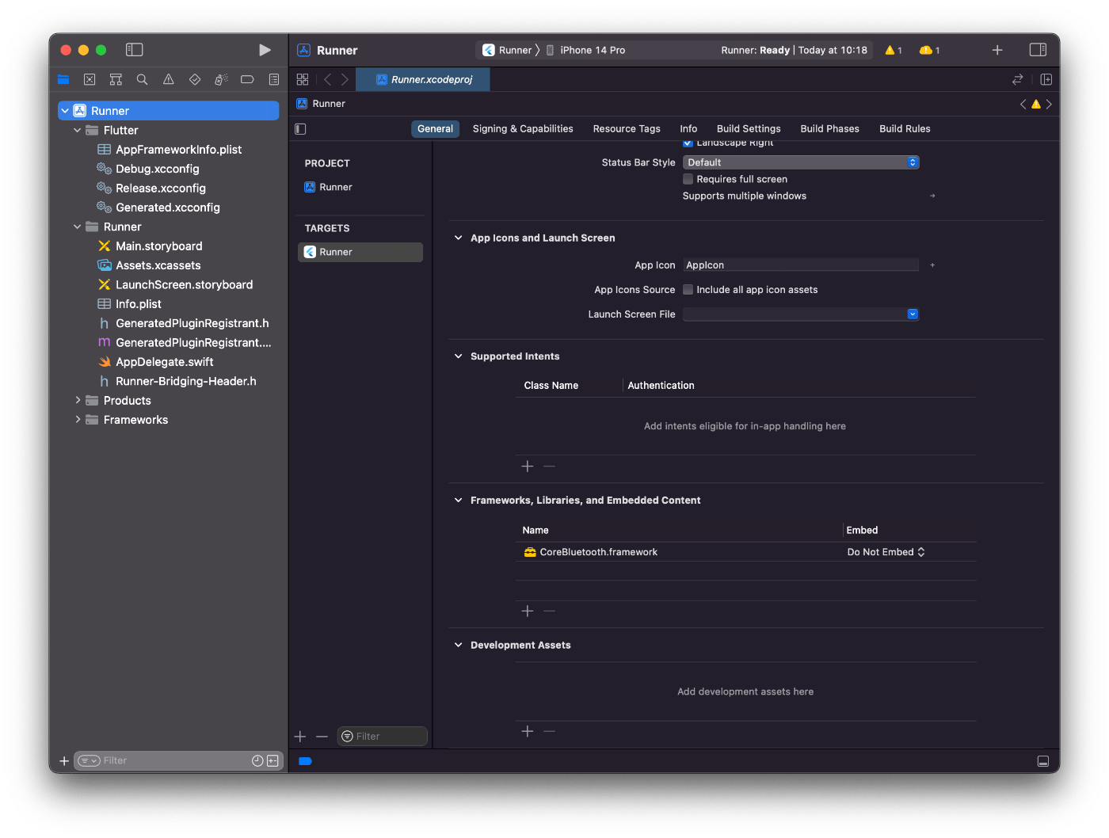Viewport: 1109px width, 838px height.
Task: Click the targets Filter field
Action: (383, 737)
